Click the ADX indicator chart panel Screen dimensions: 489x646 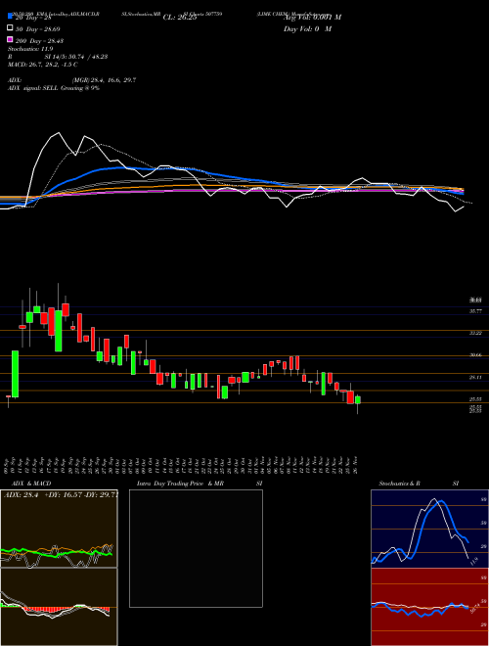coord(59,529)
